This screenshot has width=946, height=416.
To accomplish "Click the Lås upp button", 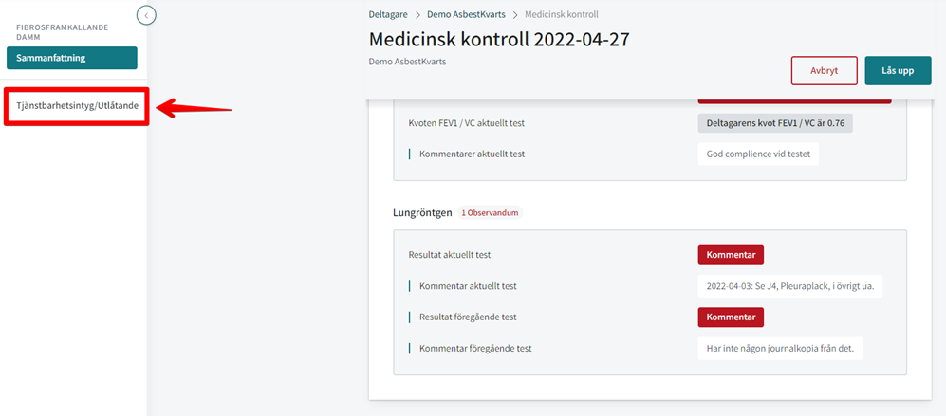I will coord(898,70).
